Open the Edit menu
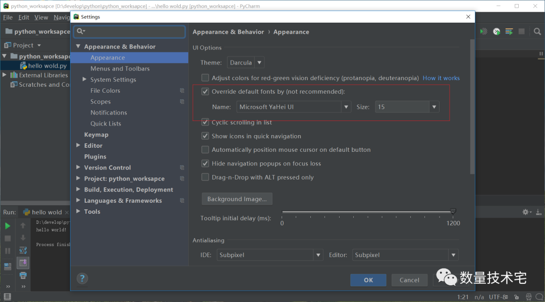The image size is (545, 302). [24, 17]
